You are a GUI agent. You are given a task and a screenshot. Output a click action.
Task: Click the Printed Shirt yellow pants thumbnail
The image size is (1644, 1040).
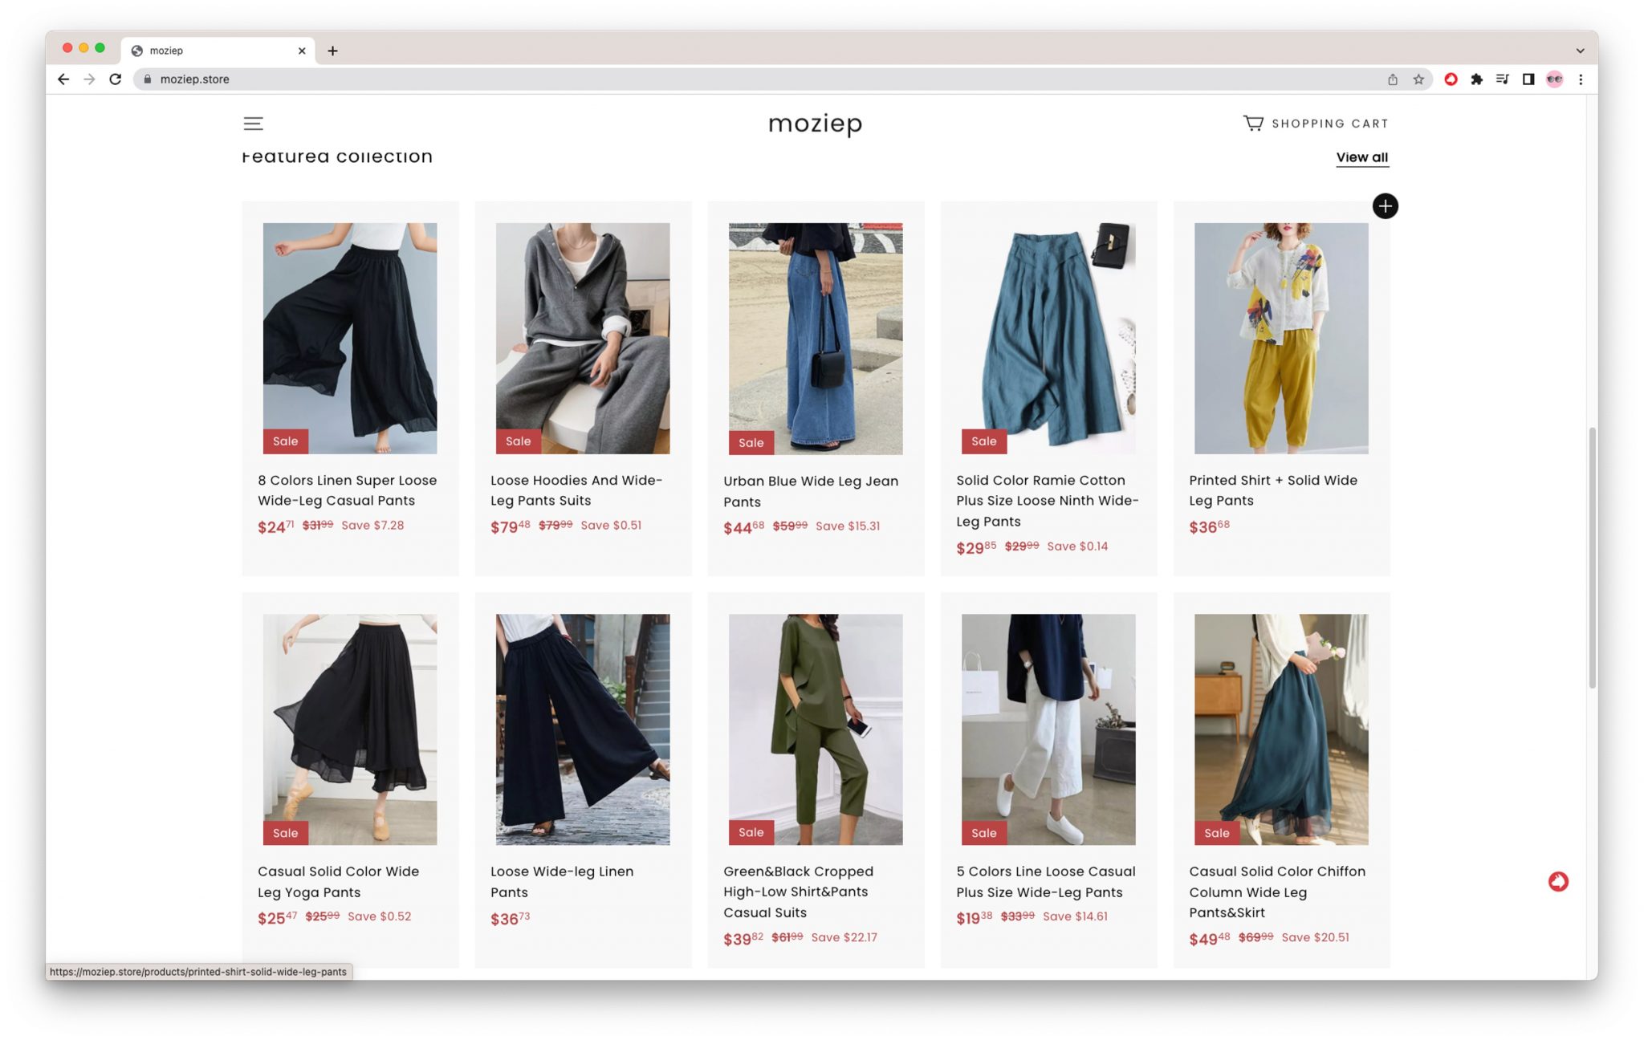1280,338
